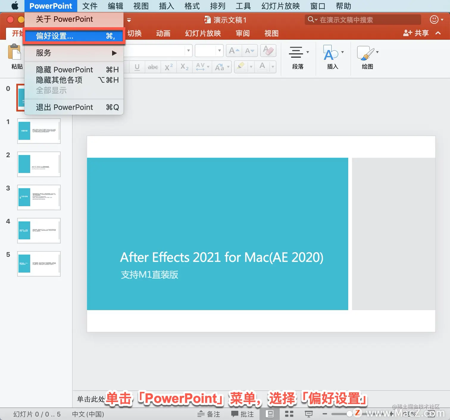Expand the Insert dropdown arrow

pos(343,52)
